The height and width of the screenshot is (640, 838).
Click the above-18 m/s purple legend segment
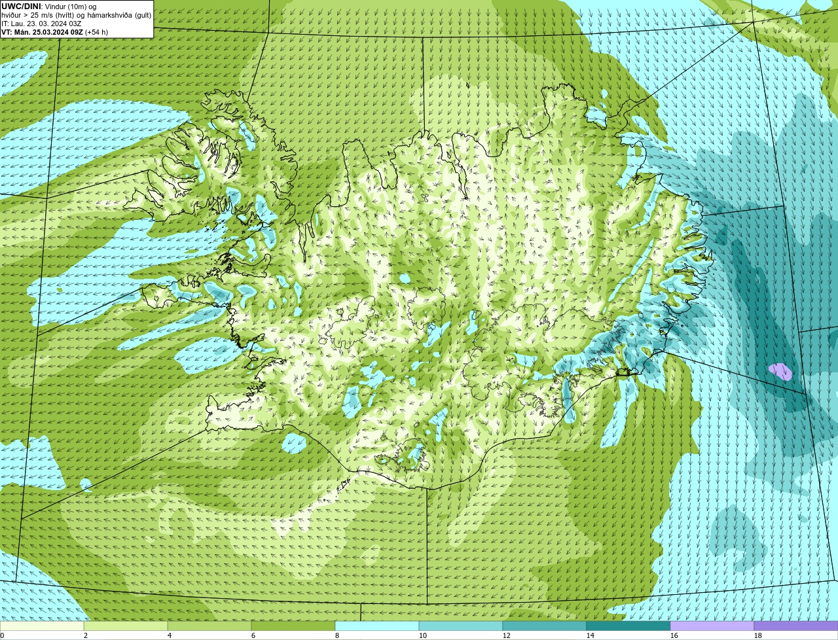click(796, 626)
